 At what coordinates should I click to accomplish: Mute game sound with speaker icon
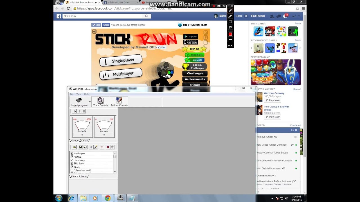point(94,32)
